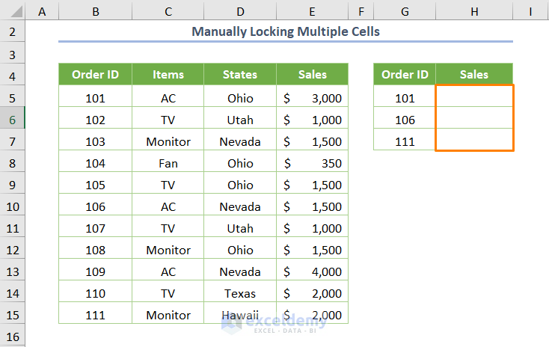Click the title Manually Locking Multiple Cells
Viewport: 549px width, 347px height.
pyautogui.click(x=286, y=31)
